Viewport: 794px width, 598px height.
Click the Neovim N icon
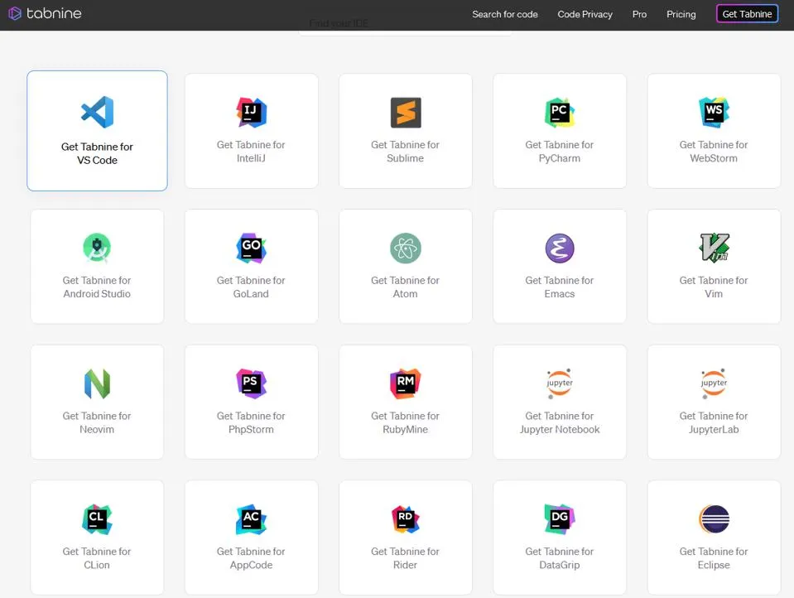(x=97, y=383)
